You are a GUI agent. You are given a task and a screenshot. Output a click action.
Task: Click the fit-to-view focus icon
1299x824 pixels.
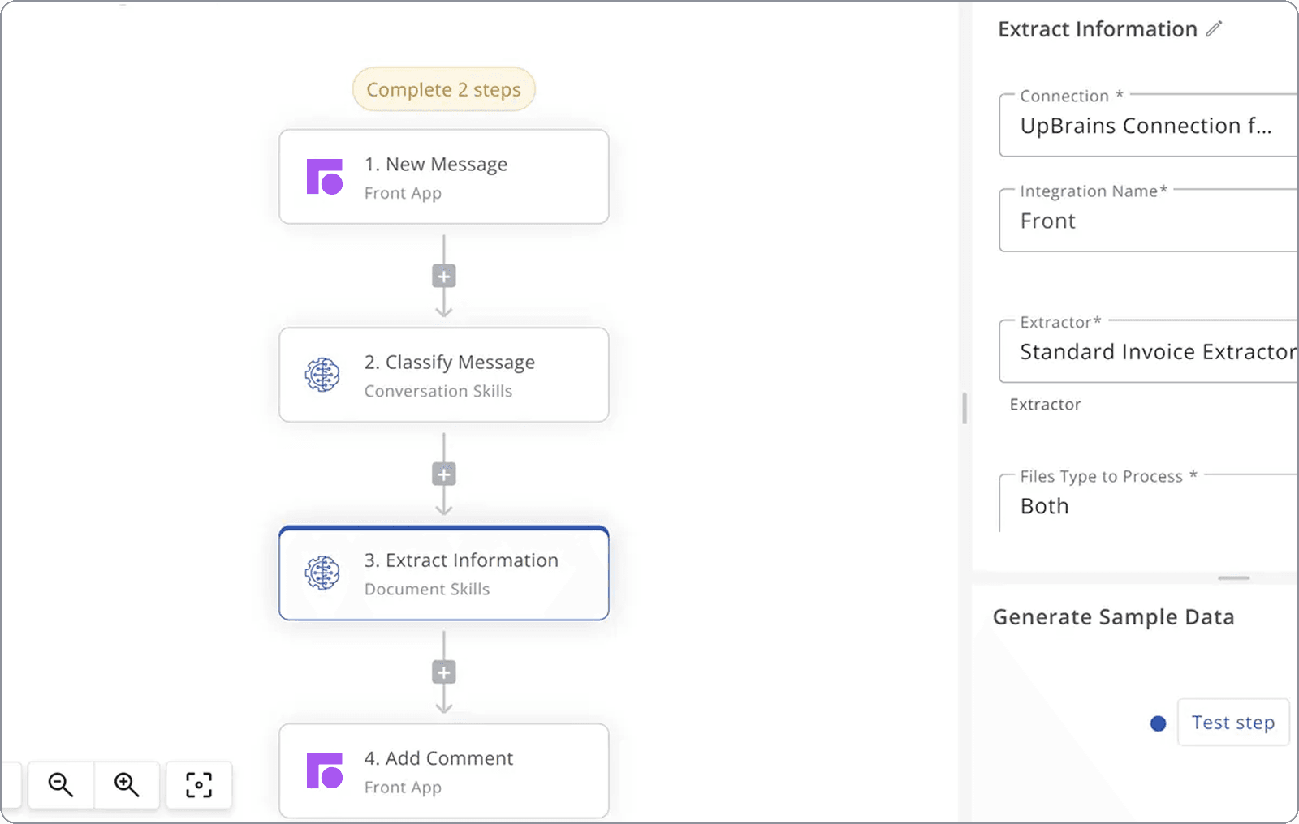pos(199,784)
